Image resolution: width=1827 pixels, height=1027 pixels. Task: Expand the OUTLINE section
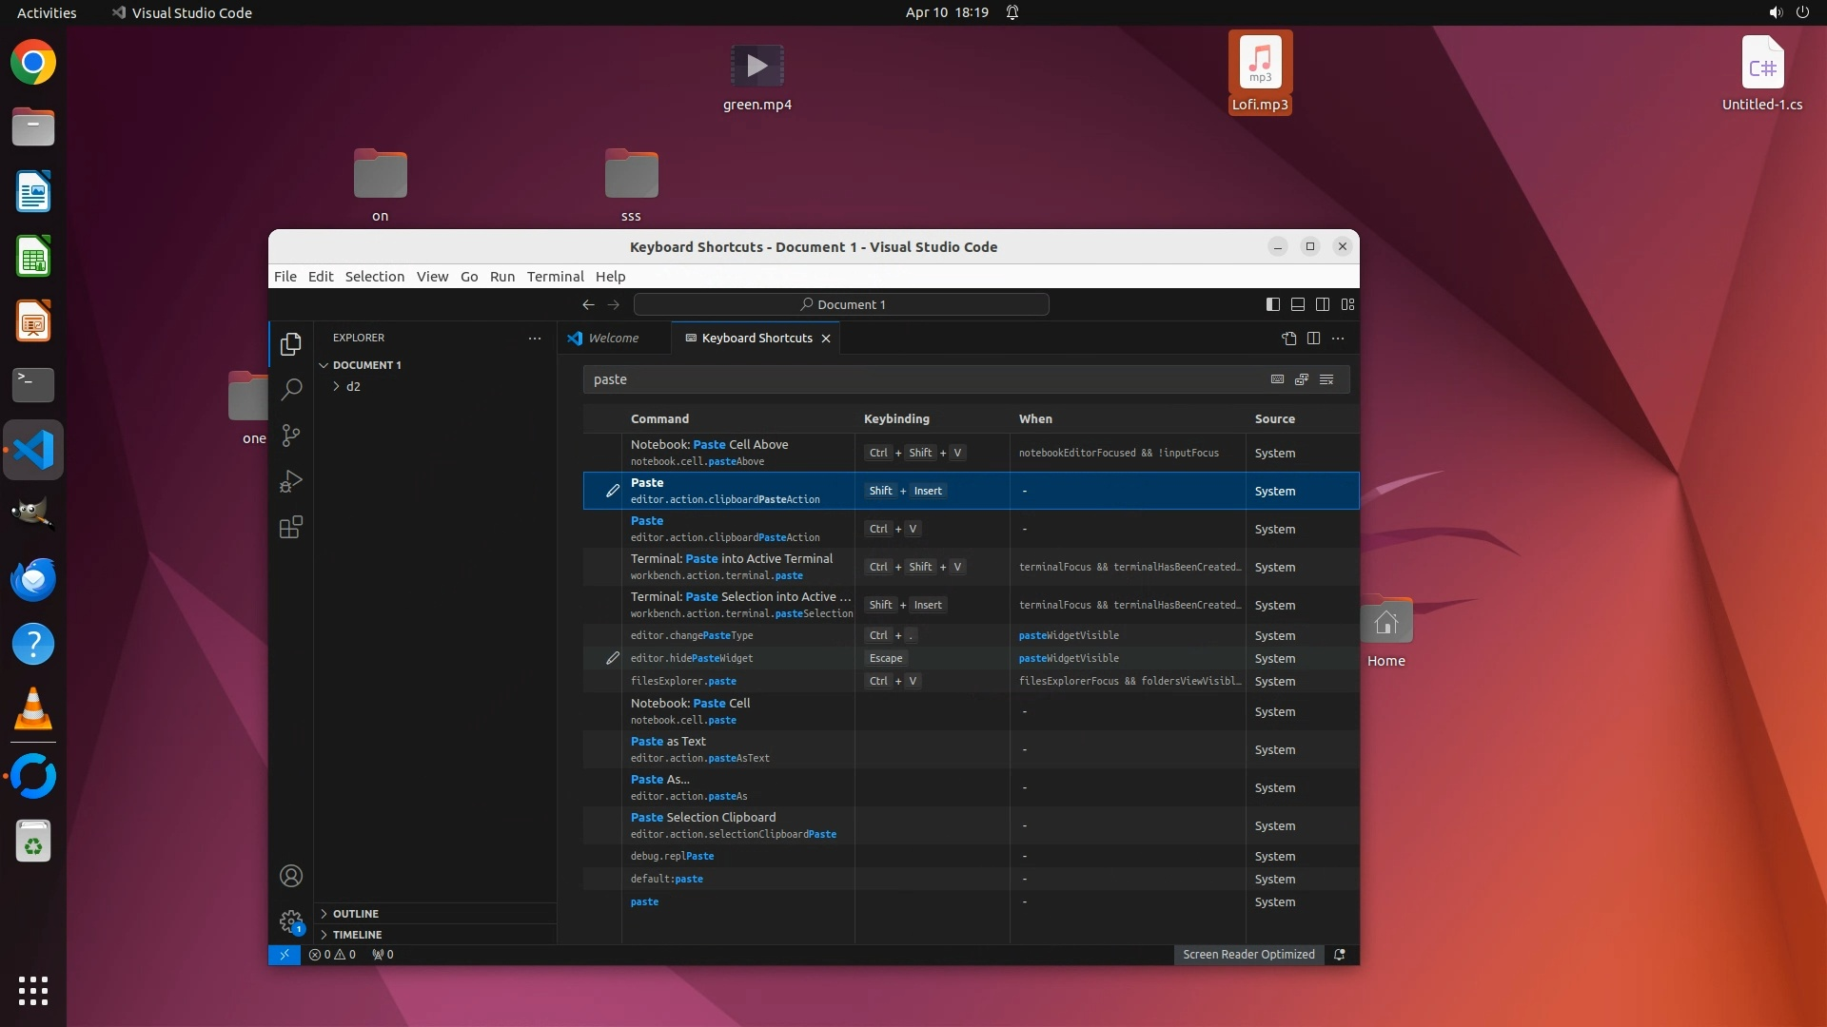[355, 914]
